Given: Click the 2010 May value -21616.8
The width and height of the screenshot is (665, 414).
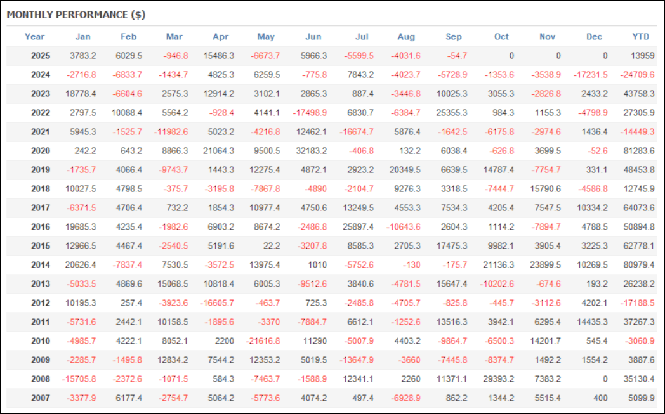Looking at the screenshot, I should click(x=263, y=341).
